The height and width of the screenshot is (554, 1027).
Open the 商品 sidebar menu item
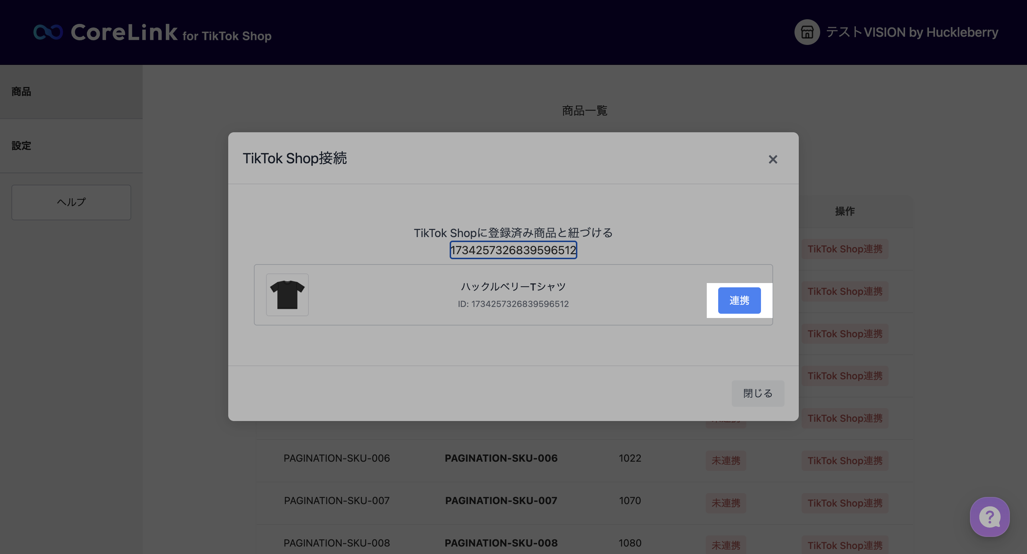21,92
